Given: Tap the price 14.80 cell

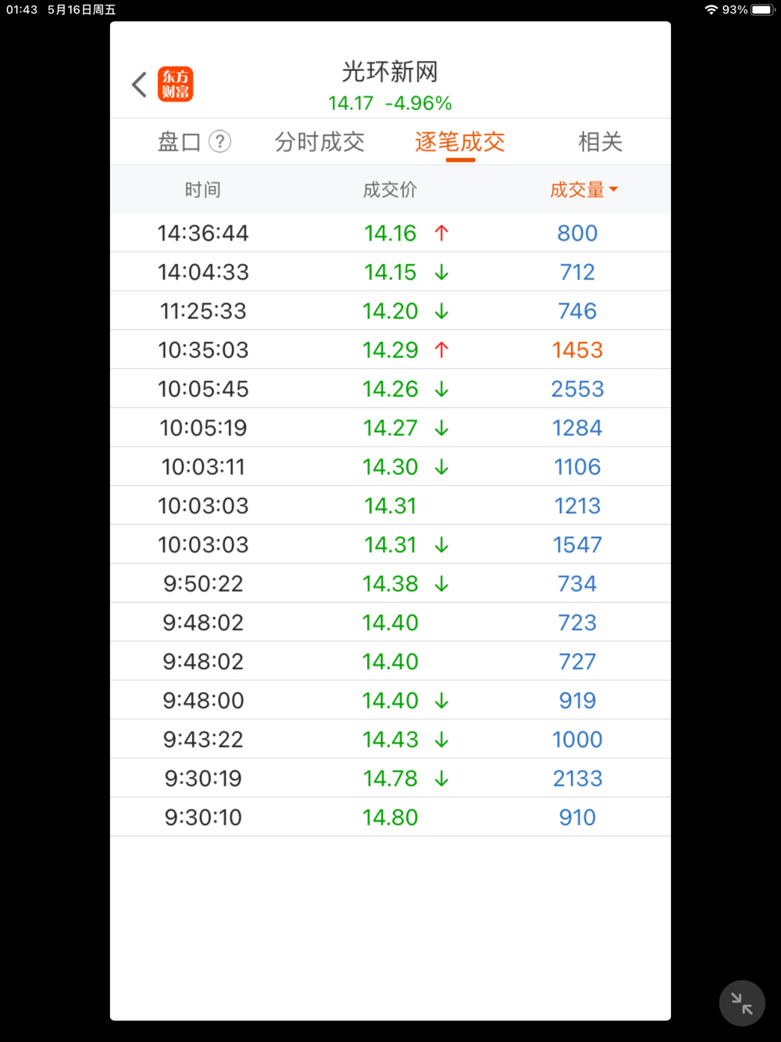Looking at the screenshot, I should coord(390,818).
